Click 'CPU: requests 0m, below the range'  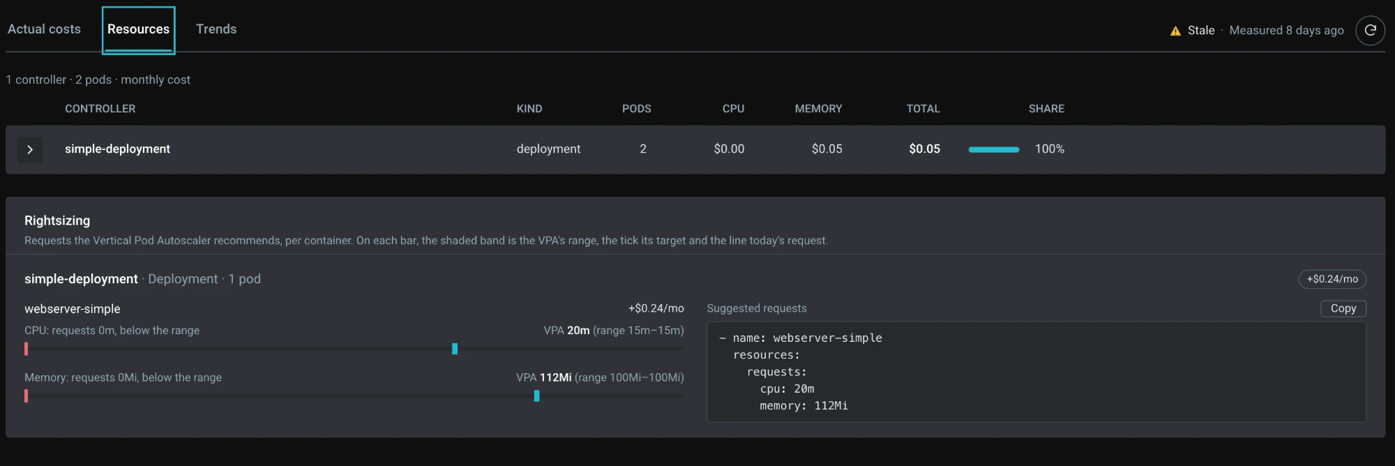click(112, 330)
